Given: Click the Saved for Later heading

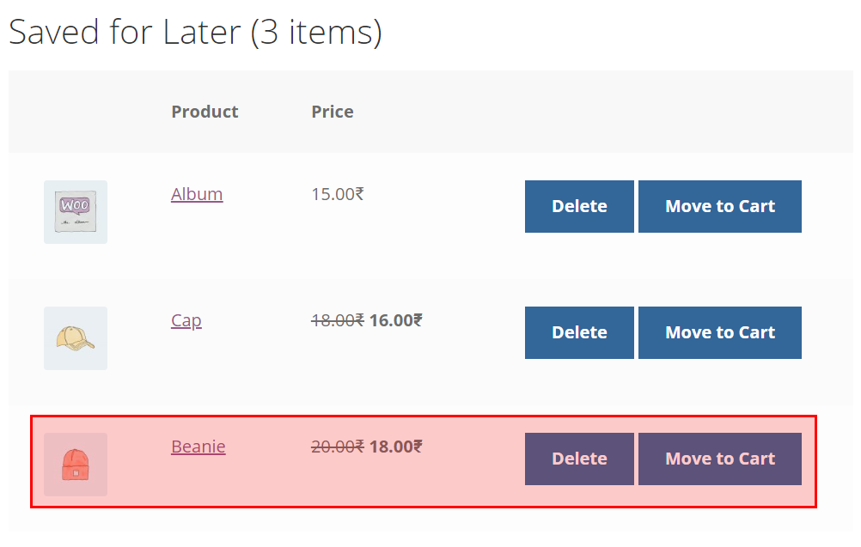Looking at the screenshot, I should 195,32.
